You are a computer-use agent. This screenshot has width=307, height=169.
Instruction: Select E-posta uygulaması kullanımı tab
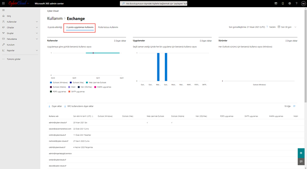(80, 27)
